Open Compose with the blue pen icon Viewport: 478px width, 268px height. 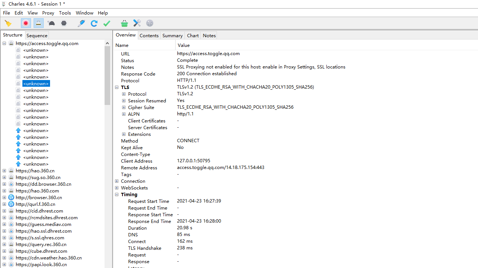click(x=81, y=23)
